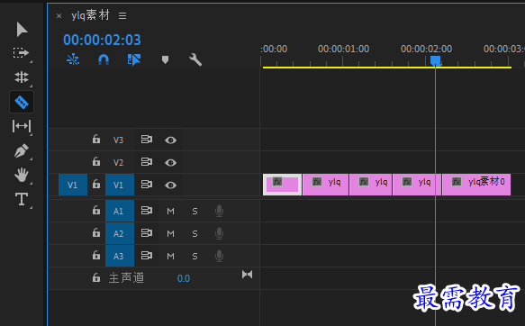Select the Selection arrow tool

pyautogui.click(x=22, y=30)
